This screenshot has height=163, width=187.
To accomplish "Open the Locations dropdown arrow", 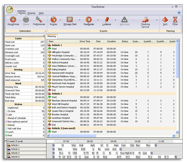I will (115, 20).
